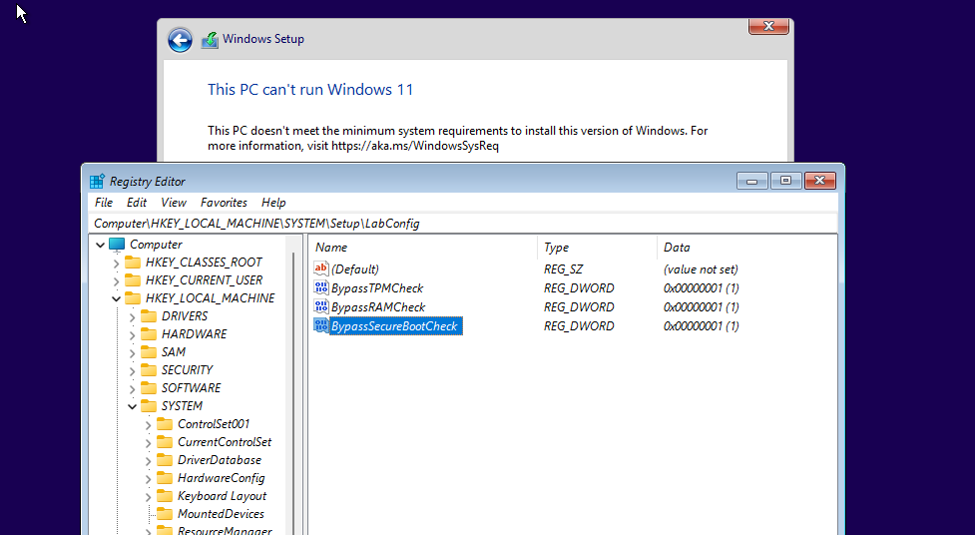975x535 pixels.
Task: Click the DriverDatabase folder icon
Action: point(165,460)
